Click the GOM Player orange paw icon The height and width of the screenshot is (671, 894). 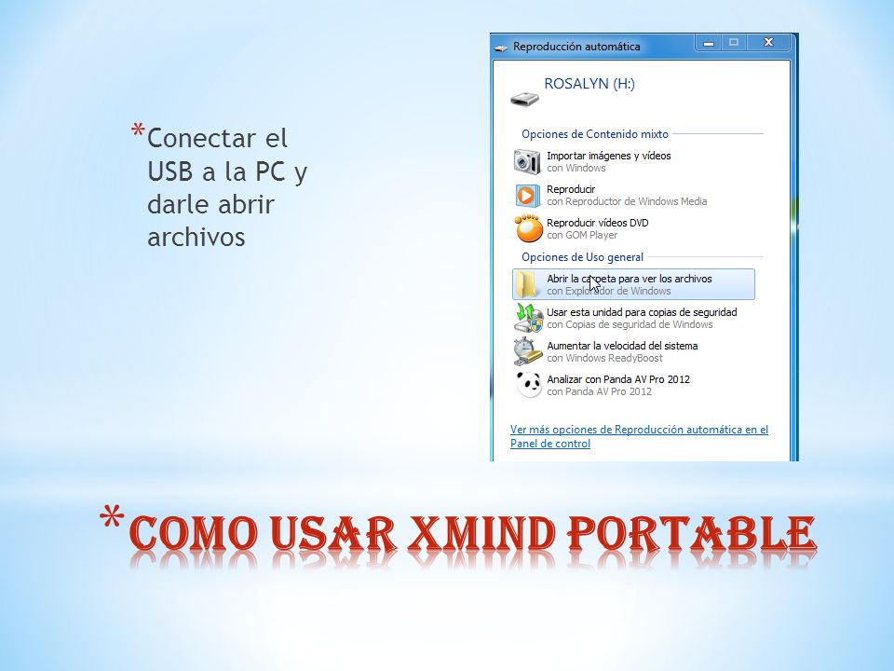(x=528, y=228)
